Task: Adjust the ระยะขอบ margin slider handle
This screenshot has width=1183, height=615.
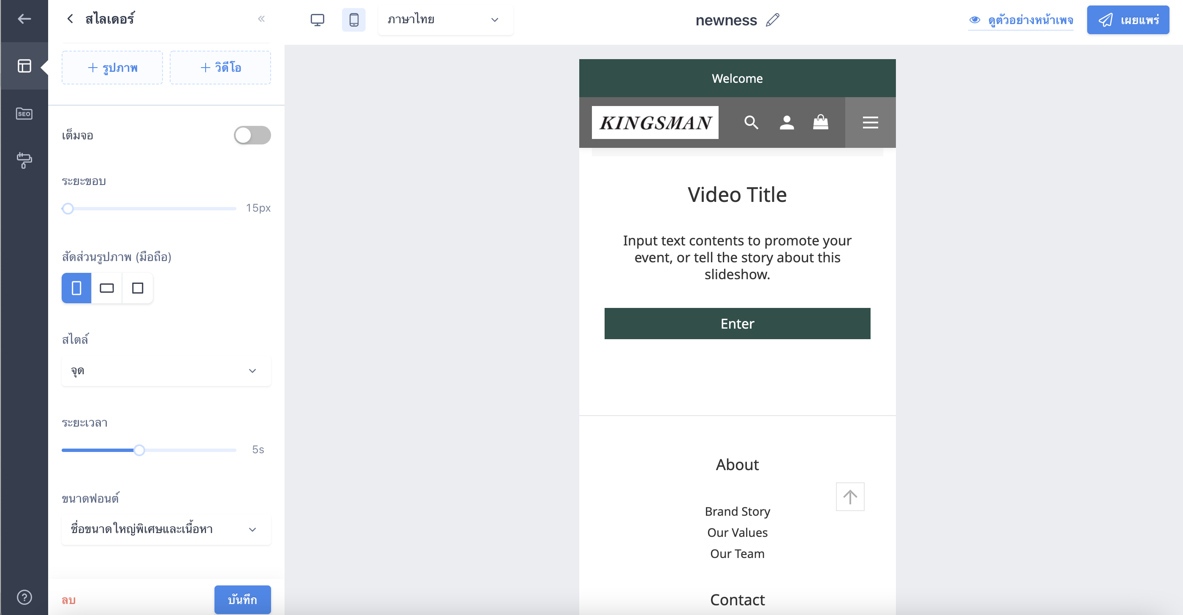Action: click(68, 209)
